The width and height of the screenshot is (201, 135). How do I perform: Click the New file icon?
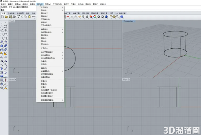(x=2, y=17)
